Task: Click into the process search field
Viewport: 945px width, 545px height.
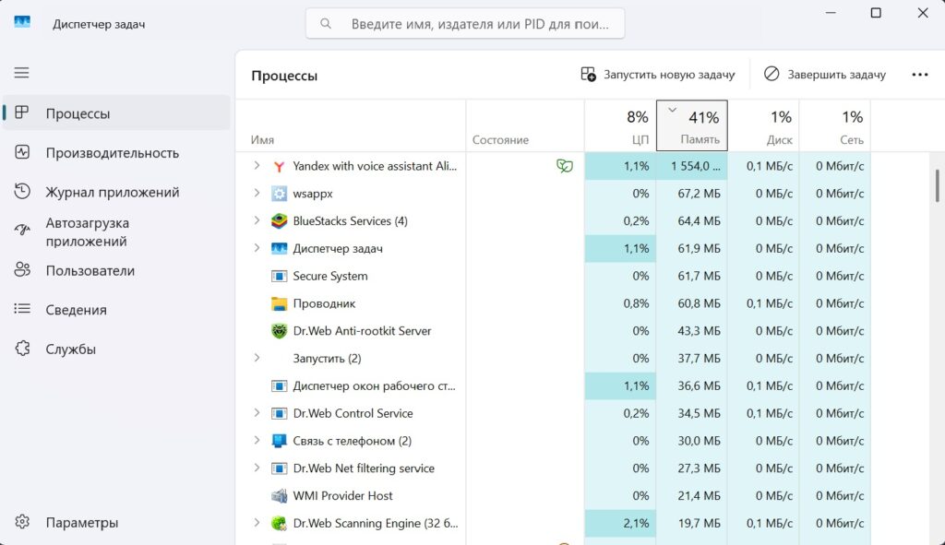Action: coord(465,23)
